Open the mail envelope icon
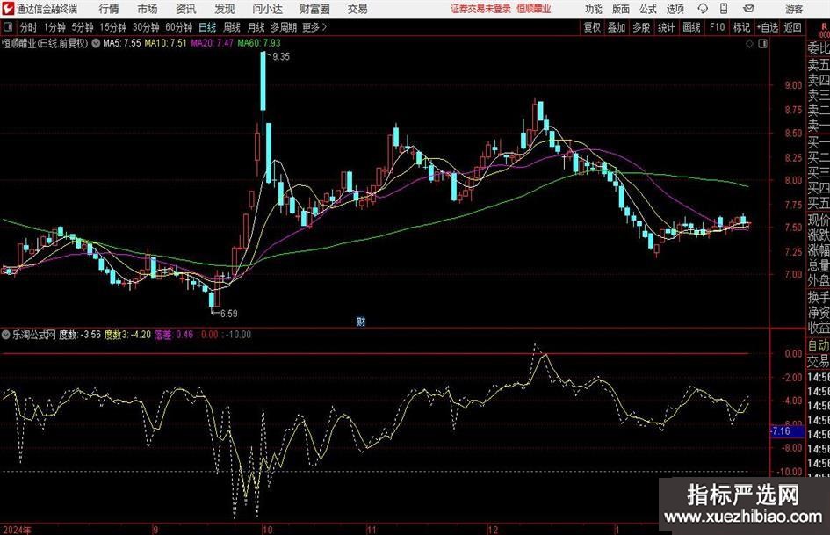This screenshot has width=830, height=535. 748,9
